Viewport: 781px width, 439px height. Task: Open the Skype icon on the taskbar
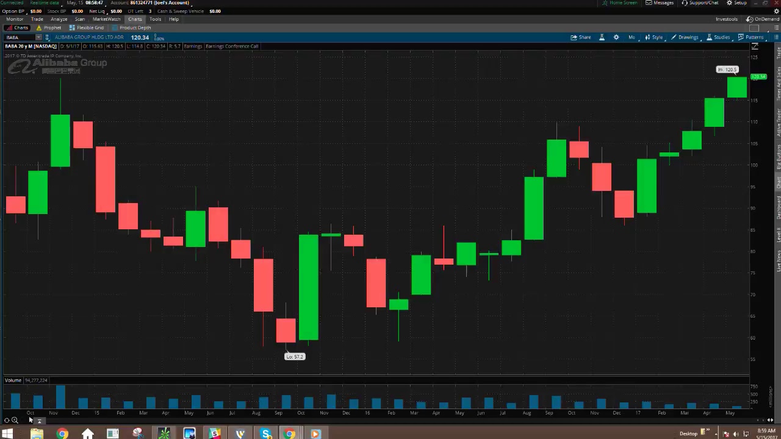click(x=265, y=434)
